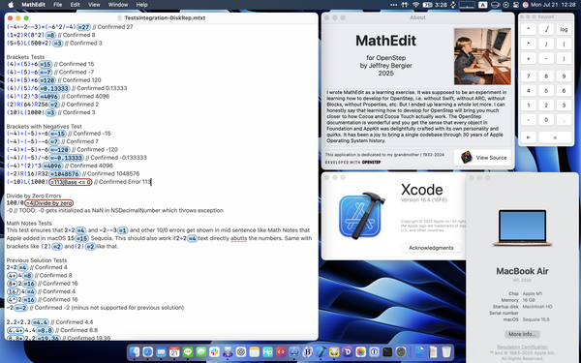This screenshot has height=363, width=581.
Task: Open the Apple menu
Action: tap(11, 5)
